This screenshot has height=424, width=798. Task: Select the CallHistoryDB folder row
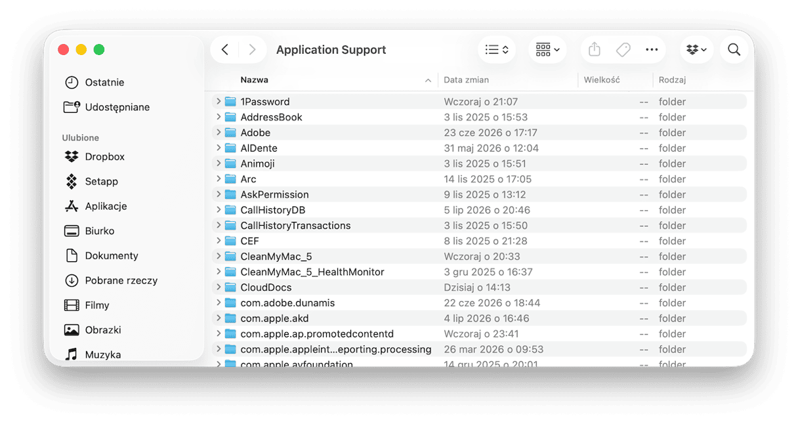(x=479, y=210)
